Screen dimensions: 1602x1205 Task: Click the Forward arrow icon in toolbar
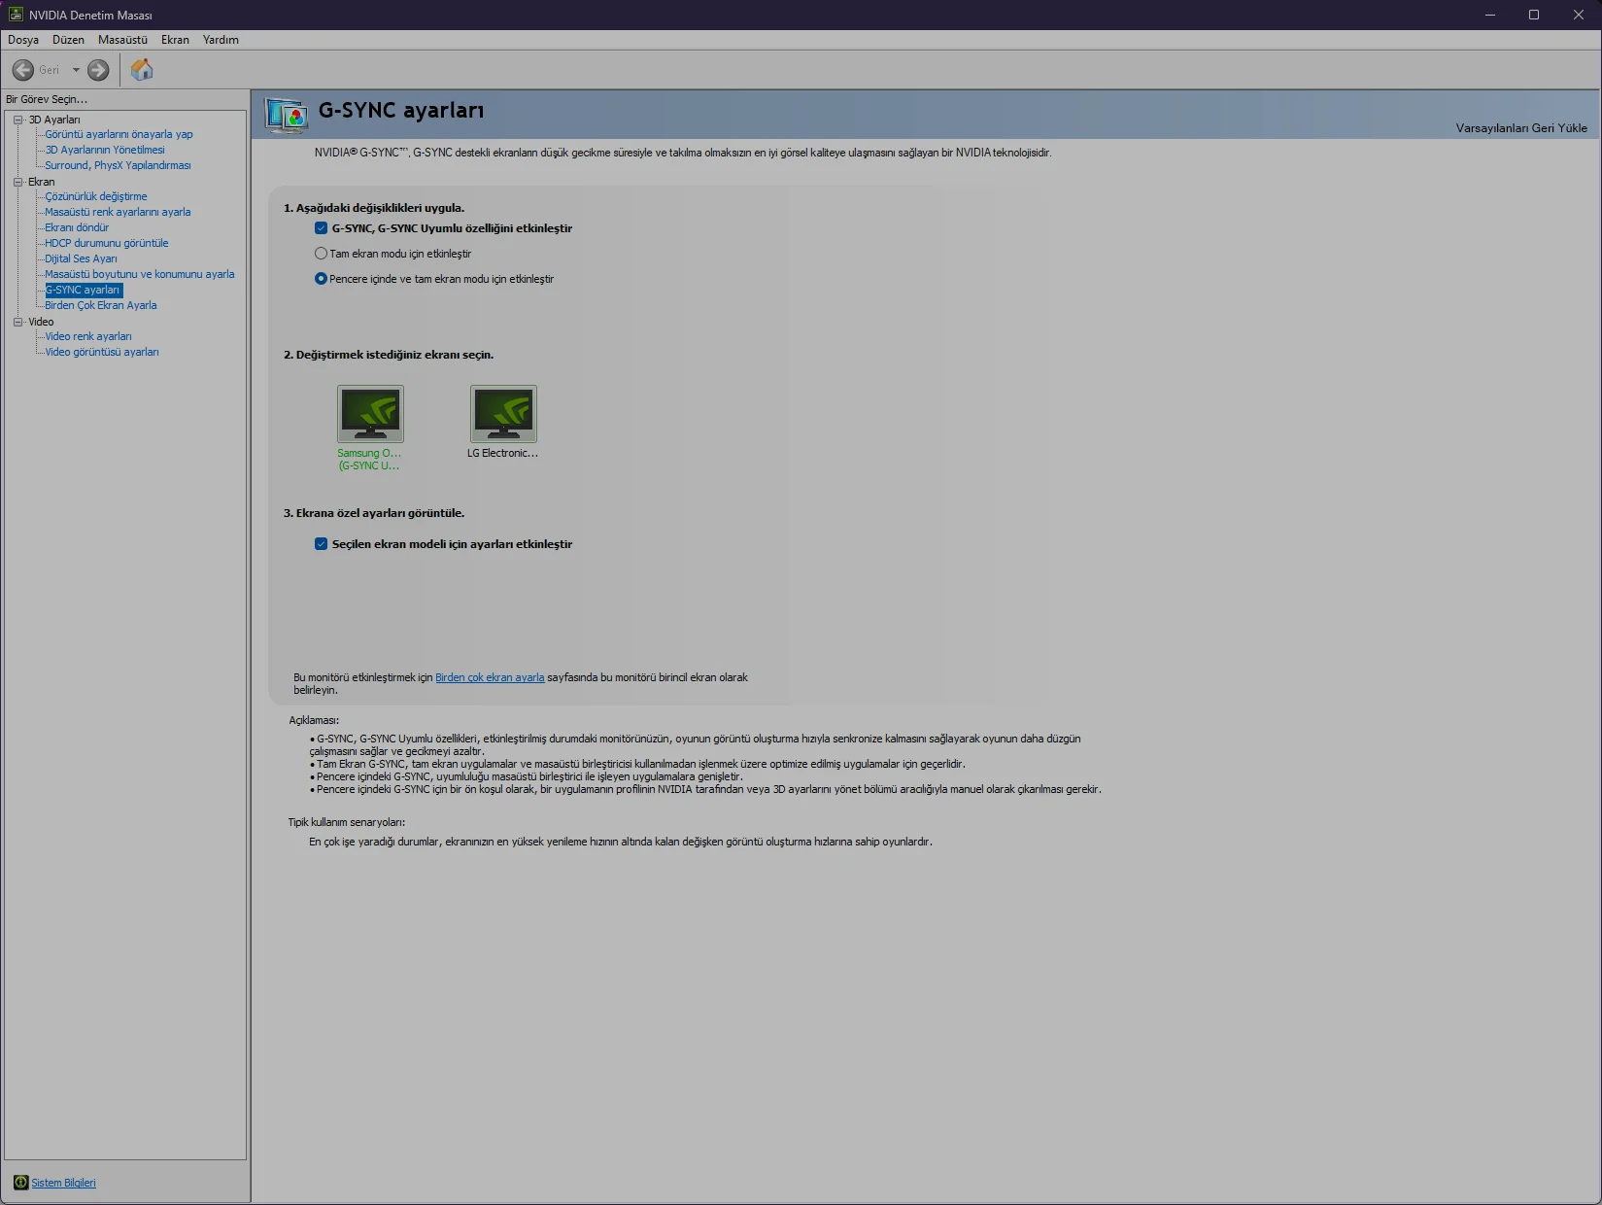click(x=98, y=70)
